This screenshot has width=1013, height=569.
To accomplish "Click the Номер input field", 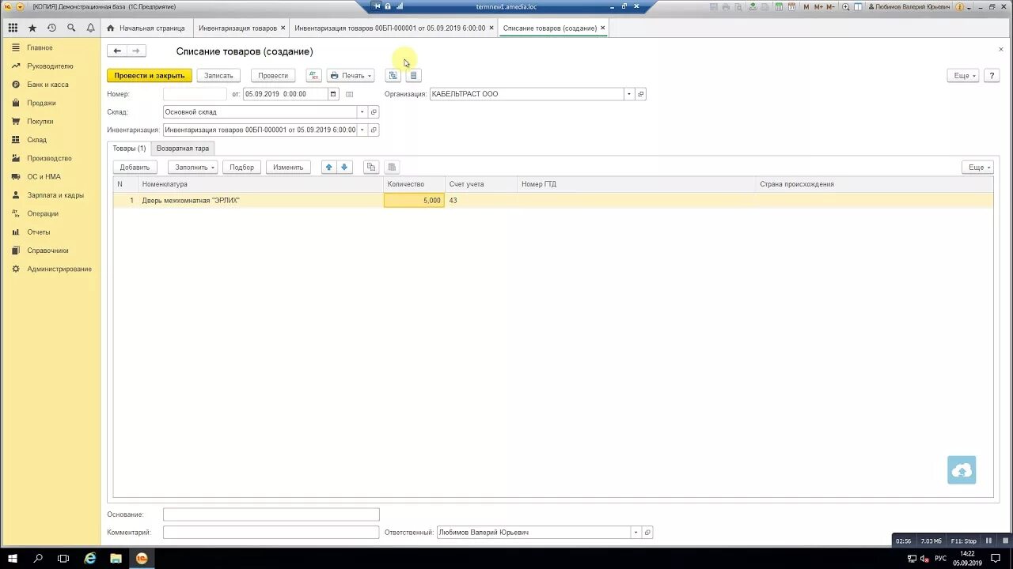I will tap(195, 94).
